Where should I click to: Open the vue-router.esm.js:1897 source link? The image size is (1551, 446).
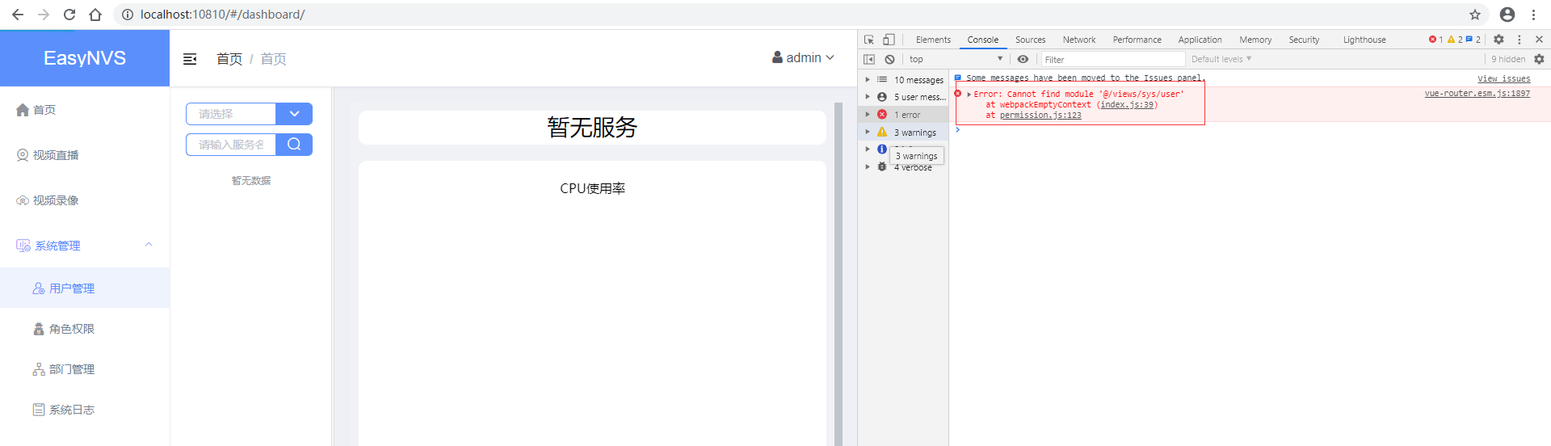[1477, 94]
